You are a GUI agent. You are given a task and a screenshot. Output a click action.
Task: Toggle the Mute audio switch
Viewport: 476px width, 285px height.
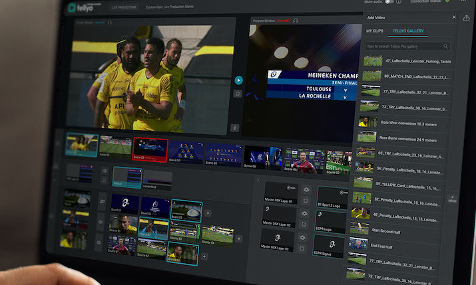click(x=389, y=2)
